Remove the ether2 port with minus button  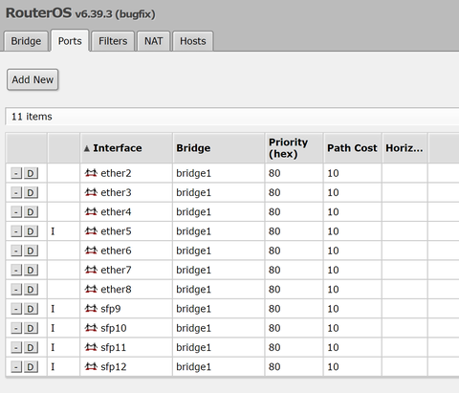point(16,173)
